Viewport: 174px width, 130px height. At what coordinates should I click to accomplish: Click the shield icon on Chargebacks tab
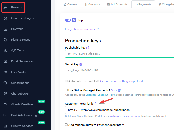coord(160,4)
